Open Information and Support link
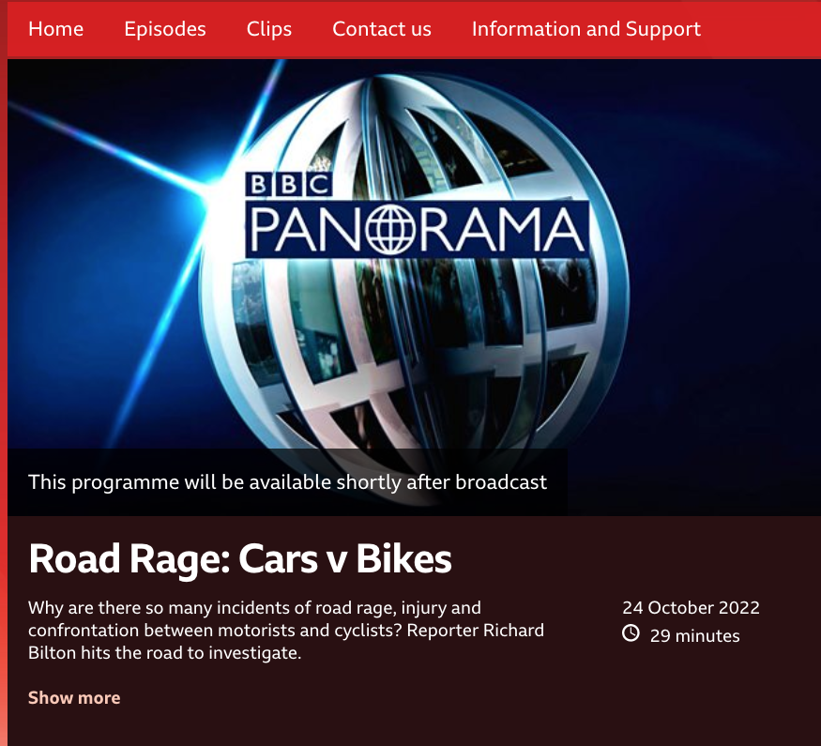This screenshot has width=821, height=746. (585, 29)
